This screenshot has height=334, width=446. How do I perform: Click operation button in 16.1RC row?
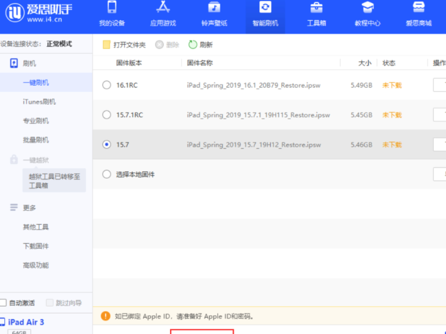click(439, 85)
